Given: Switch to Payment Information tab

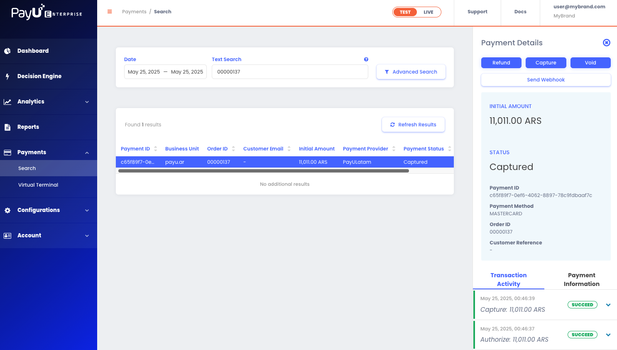Looking at the screenshot, I should 581,279.
